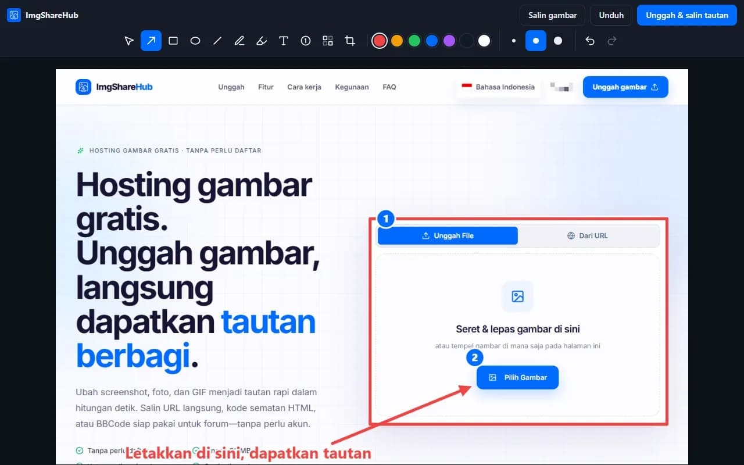Redo the undone annotation

point(611,41)
